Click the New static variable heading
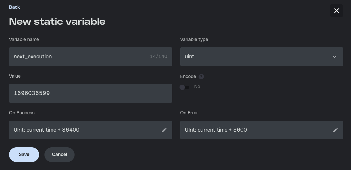Image resolution: width=351 pixels, height=170 pixels. [57, 22]
